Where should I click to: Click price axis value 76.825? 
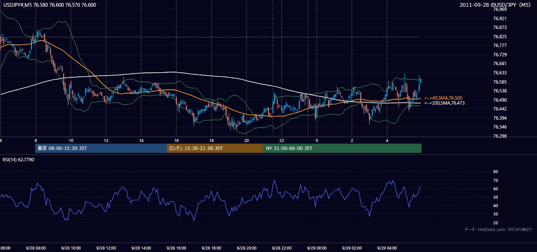point(500,37)
